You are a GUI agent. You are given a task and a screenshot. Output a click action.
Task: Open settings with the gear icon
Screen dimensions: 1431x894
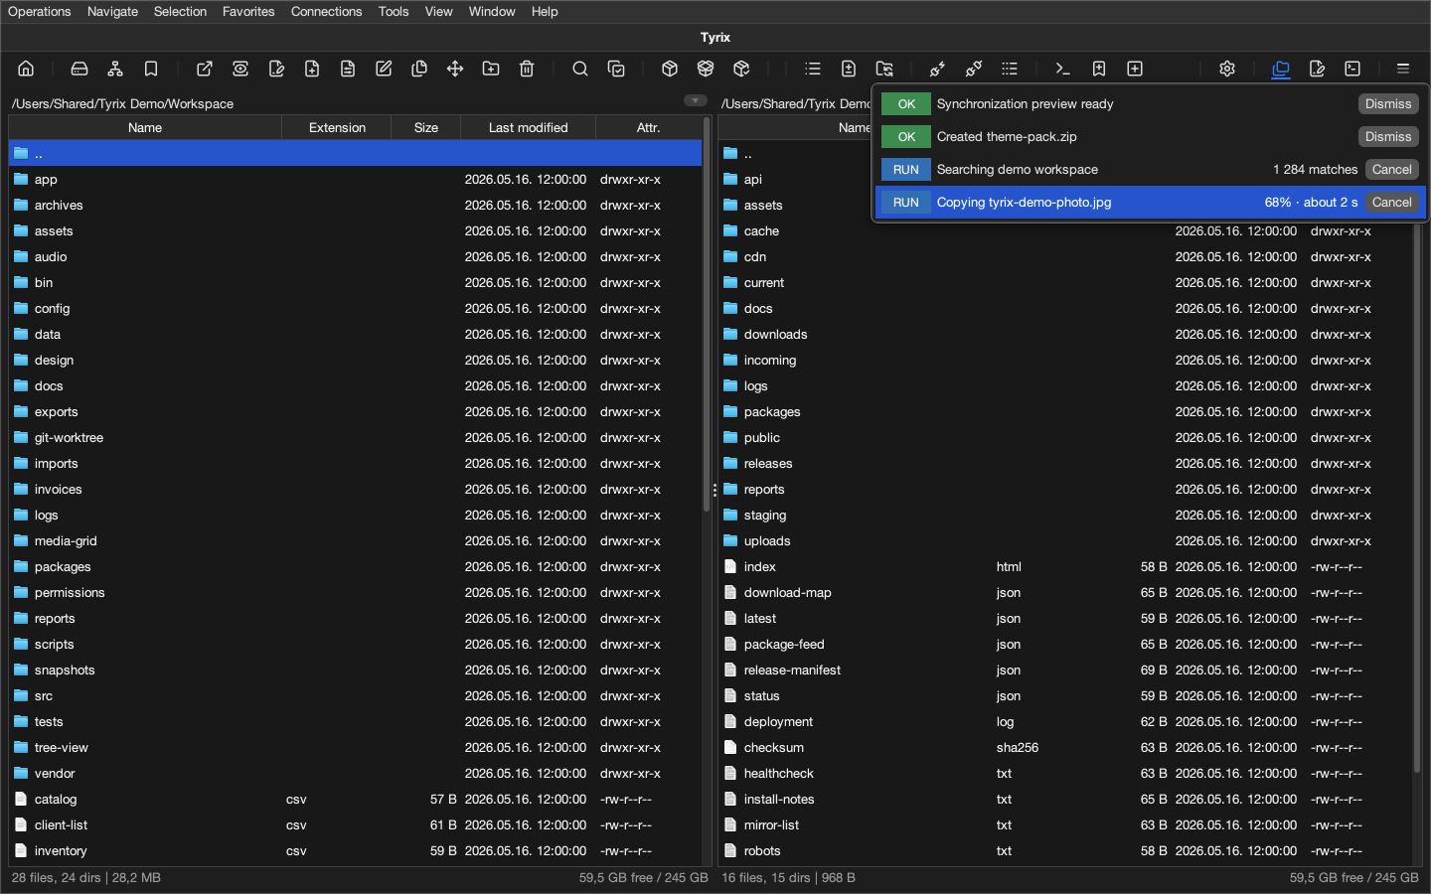click(x=1227, y=69)
